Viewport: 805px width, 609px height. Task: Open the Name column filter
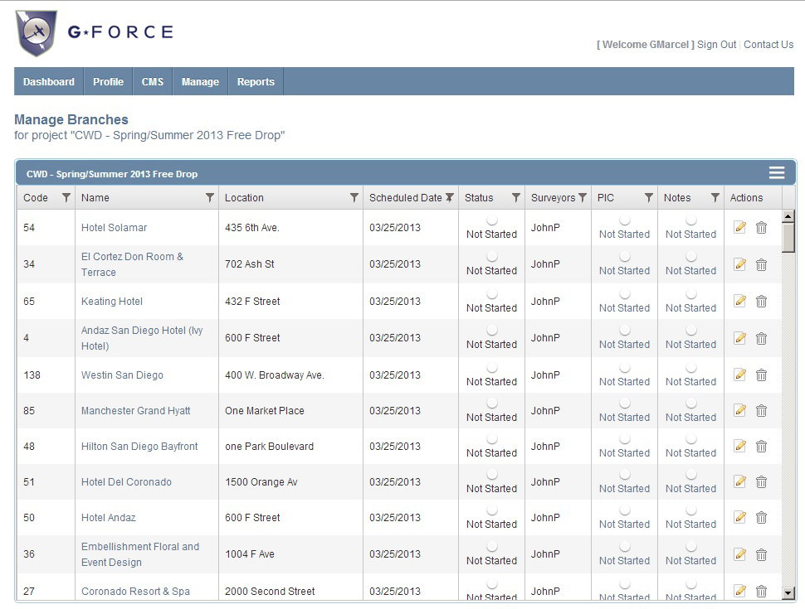tap(209, 197)
